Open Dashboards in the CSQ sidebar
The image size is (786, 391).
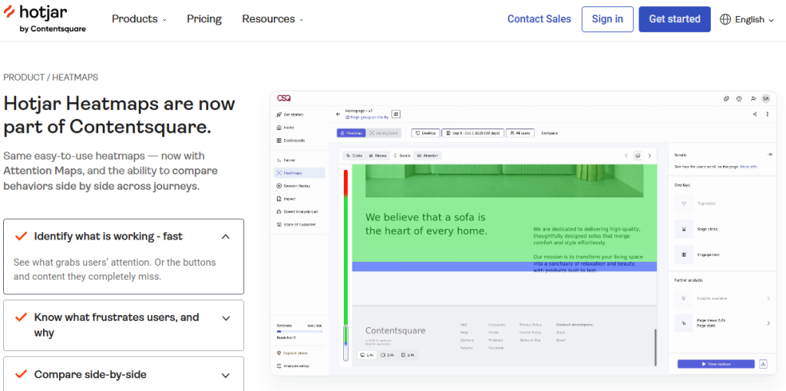tap(291, 141)
